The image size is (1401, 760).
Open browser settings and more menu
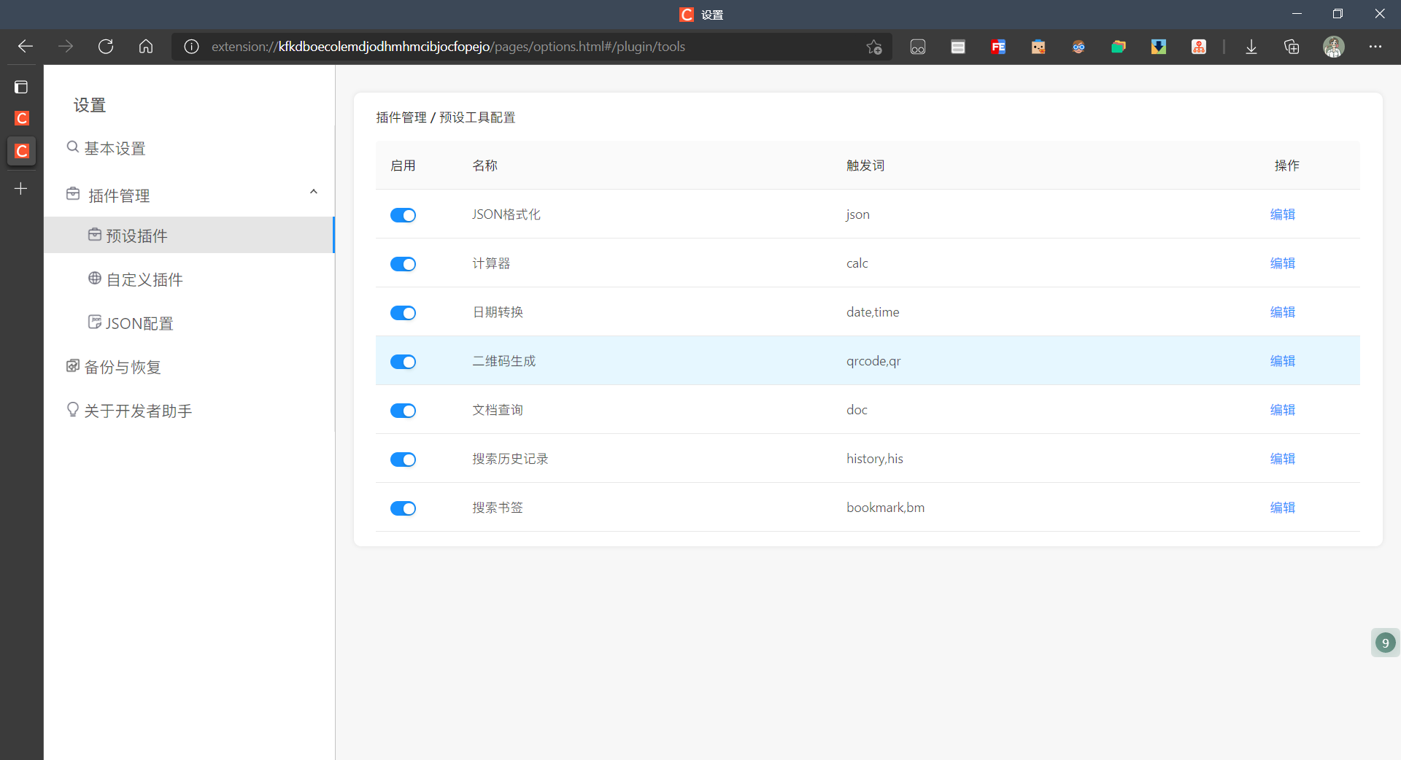coord(1375,47)
